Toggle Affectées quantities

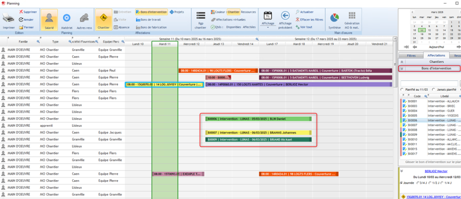[249, 27]
